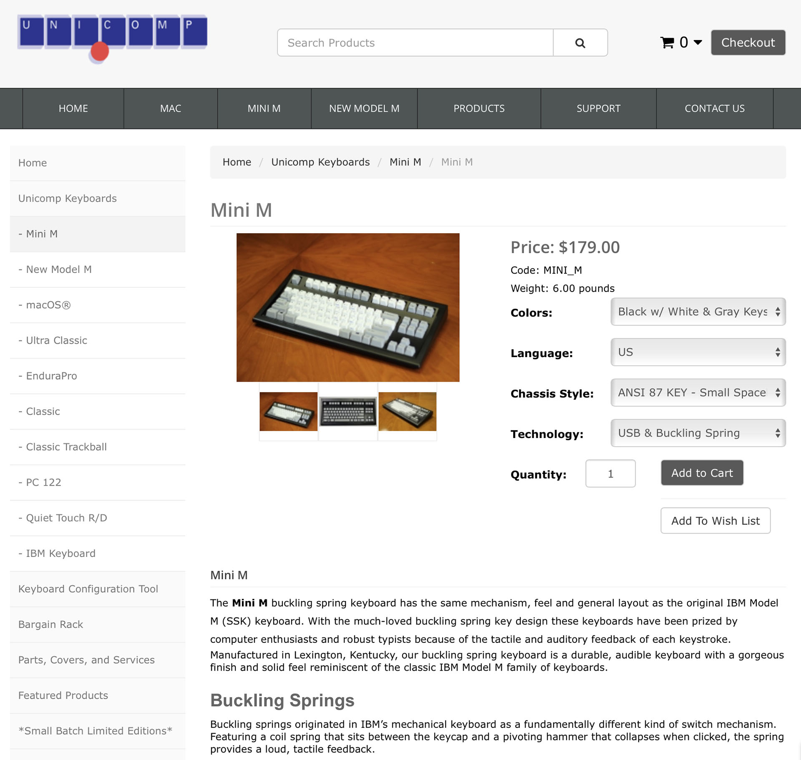Click the main keyboard product image

[x=348, y=307]
